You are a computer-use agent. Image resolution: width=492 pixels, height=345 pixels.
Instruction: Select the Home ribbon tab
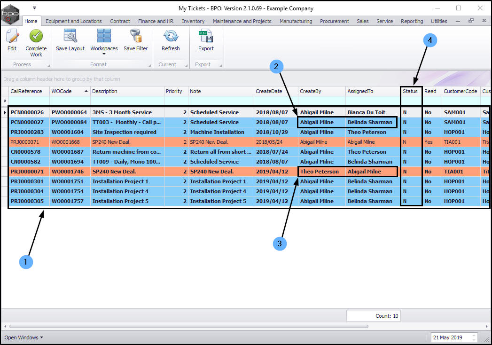click(x=31, y=21)
